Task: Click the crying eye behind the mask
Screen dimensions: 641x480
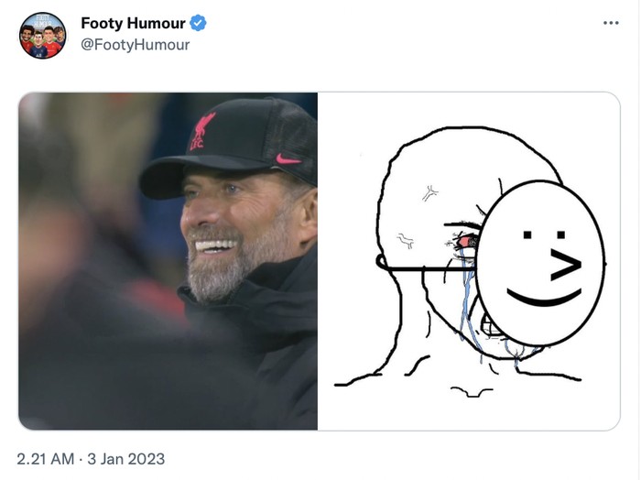Action: 465,241
